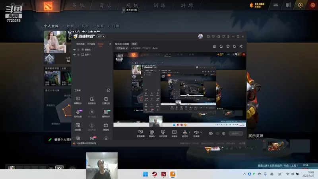Viewport: 318px width, 179px height.
Task: Open the 游廊 tab in Dota 2
Action: click(187, 5)
